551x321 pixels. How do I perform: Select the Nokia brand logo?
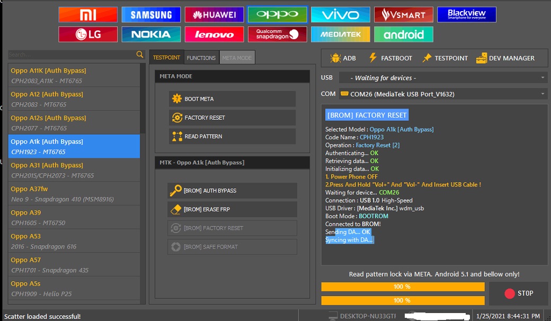(151, 34)
